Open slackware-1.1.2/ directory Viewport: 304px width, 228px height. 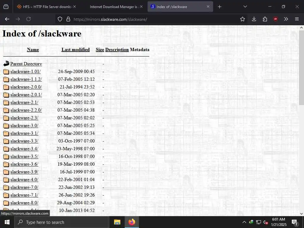click(26, 79)
